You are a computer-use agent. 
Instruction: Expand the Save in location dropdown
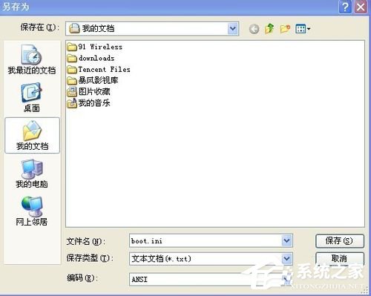[232, 29]
